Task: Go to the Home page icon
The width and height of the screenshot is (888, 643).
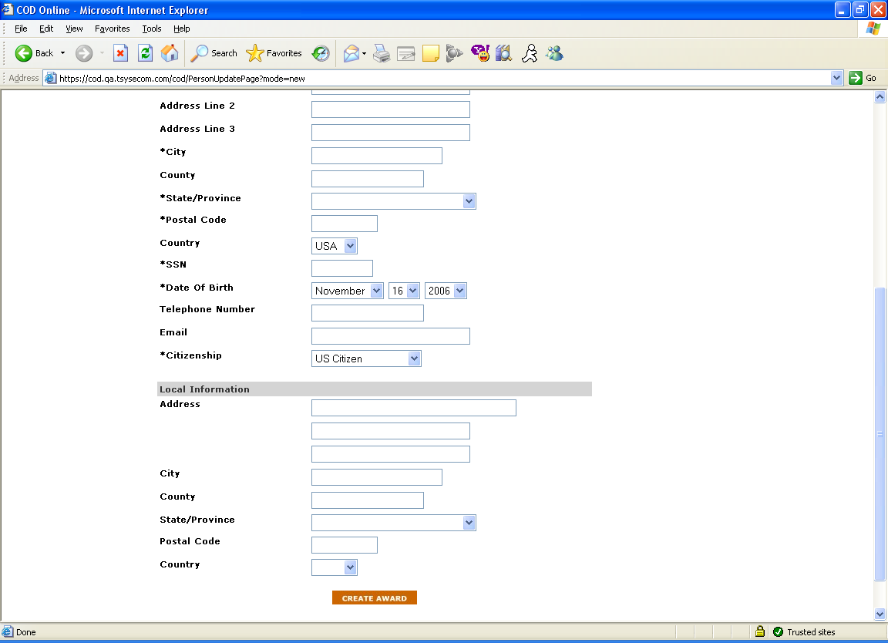Action: [170, 53]
